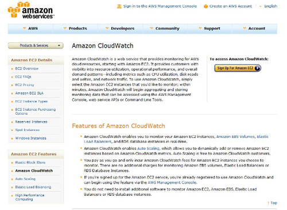287x210 pixels.
Task: Open Amazon EBS Volumes link in features
Action: [x=235, y=137]
